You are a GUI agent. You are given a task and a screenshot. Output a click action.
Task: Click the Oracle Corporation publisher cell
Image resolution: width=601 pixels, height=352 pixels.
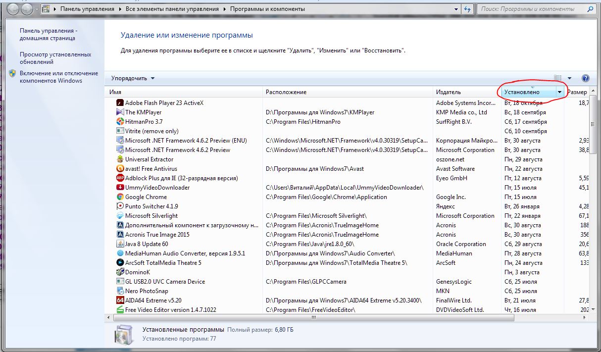pyautogui.click(x=461, y=244)
